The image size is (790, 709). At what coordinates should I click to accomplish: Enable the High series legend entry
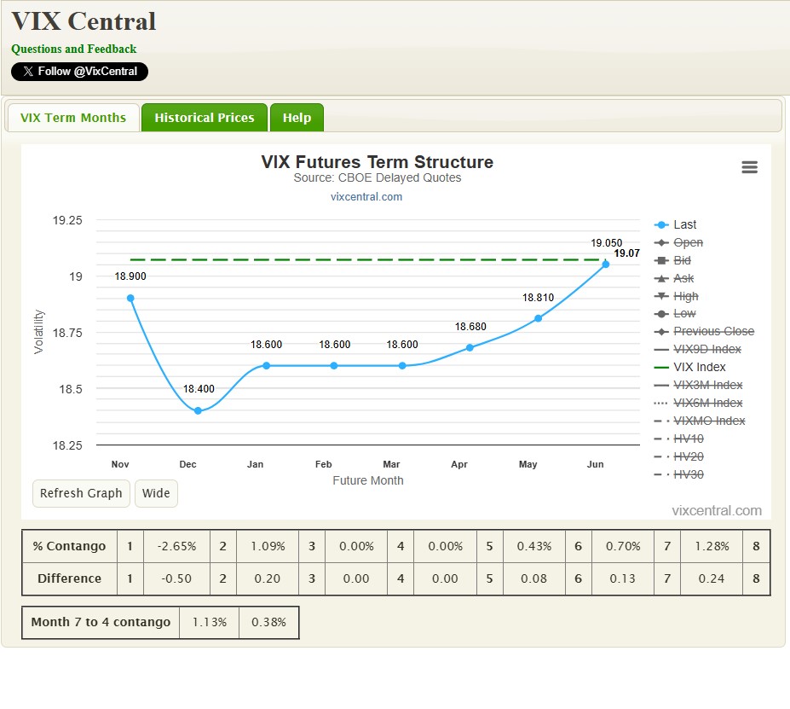tap(685, 296)
